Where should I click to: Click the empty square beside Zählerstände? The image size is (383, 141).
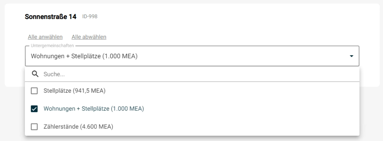click(x=34, y=127)
